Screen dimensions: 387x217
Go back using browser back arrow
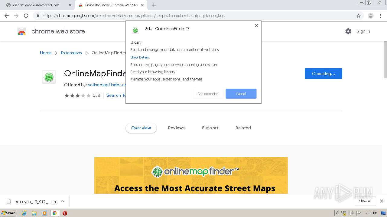point(7,16)
